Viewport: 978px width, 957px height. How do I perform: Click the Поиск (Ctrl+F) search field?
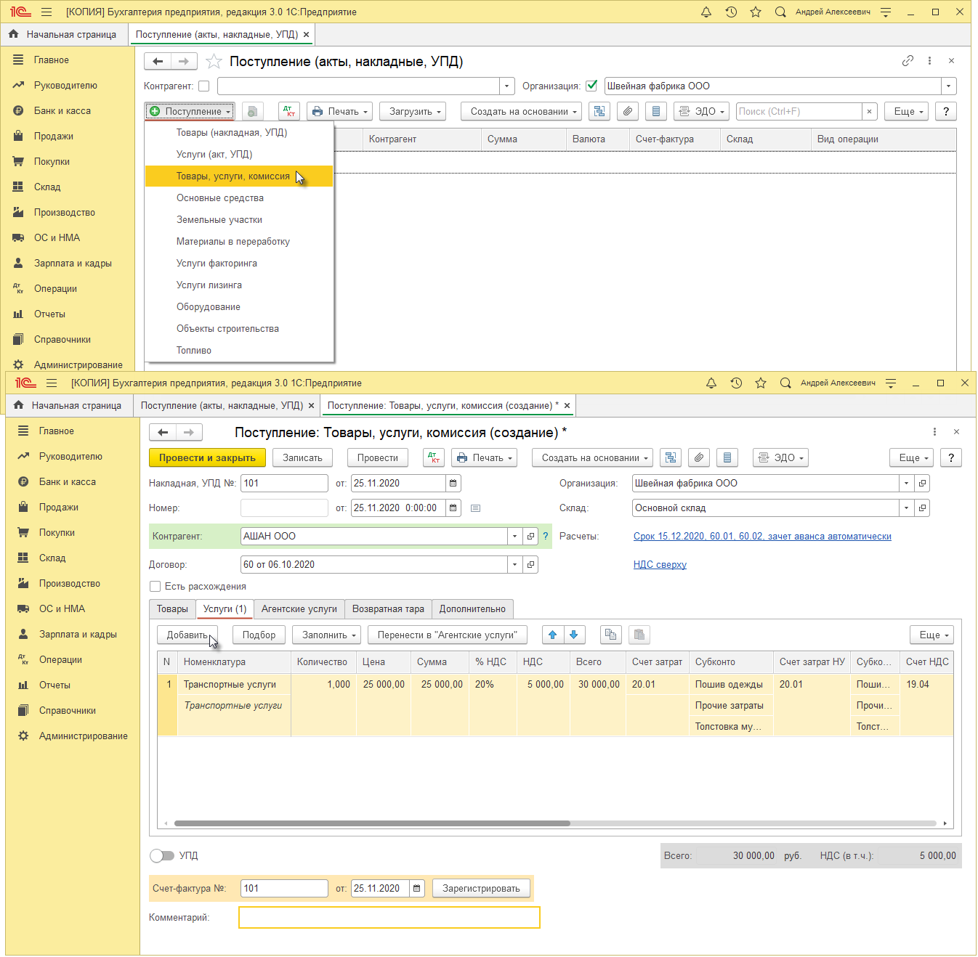coord(799,111)
